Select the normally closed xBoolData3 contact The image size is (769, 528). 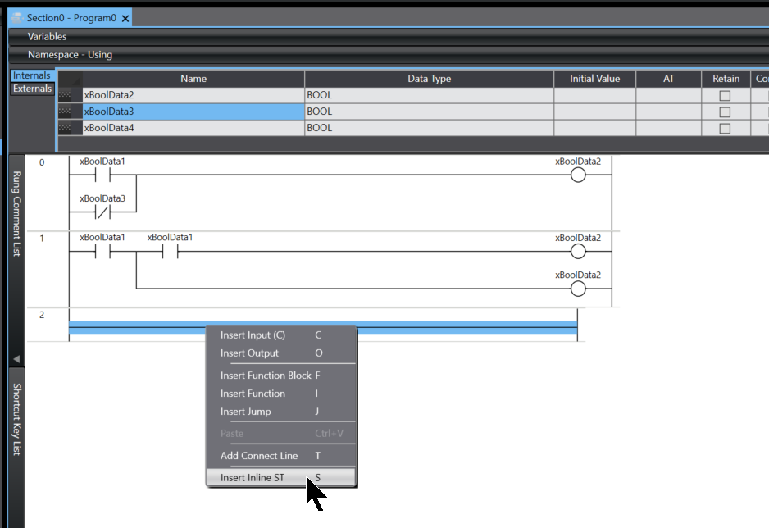click(x=102, y=212)
